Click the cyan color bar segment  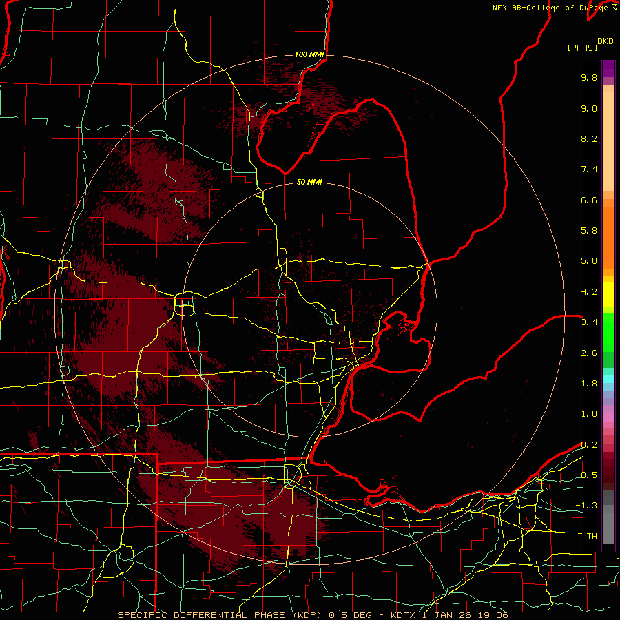tap(608, 379)
